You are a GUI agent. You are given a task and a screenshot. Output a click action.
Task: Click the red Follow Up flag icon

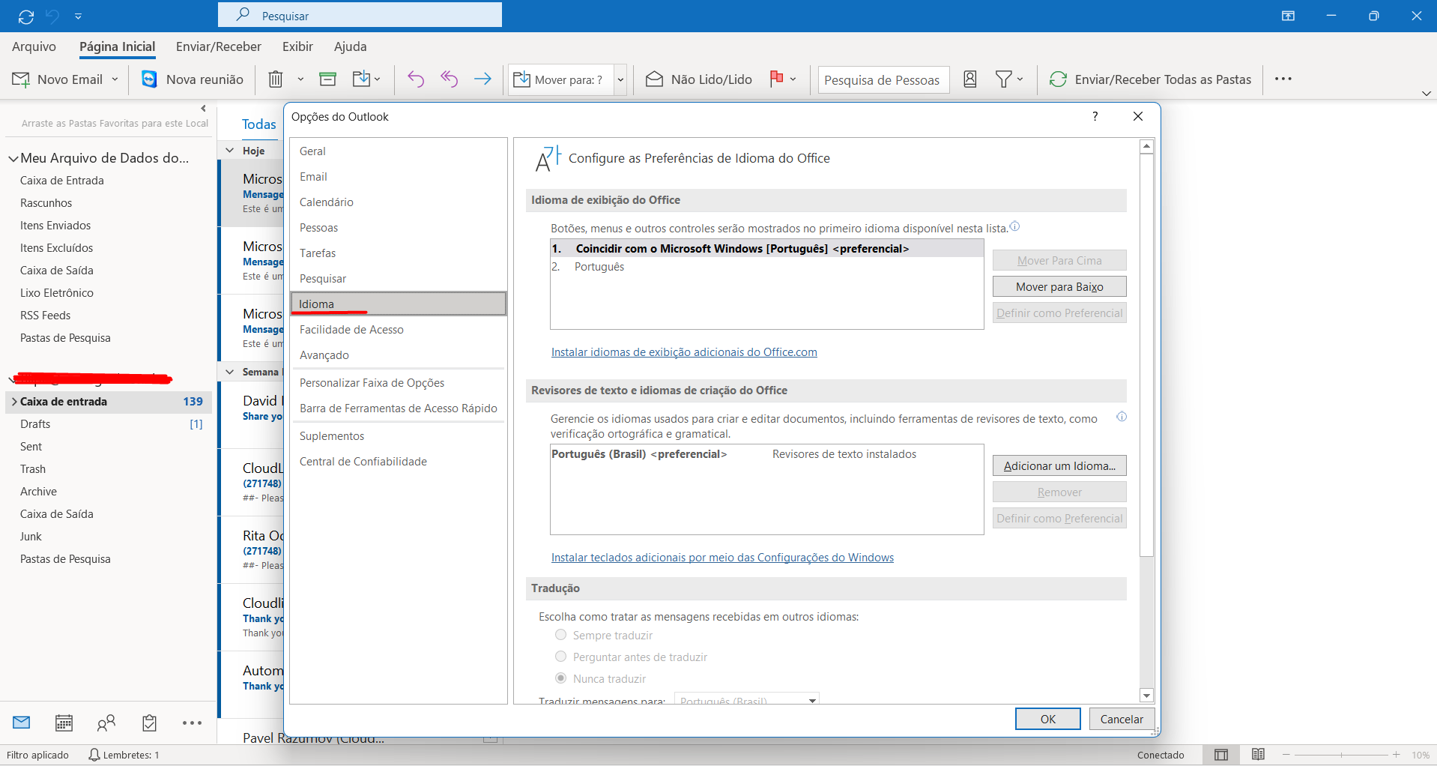tap(777, 79)
